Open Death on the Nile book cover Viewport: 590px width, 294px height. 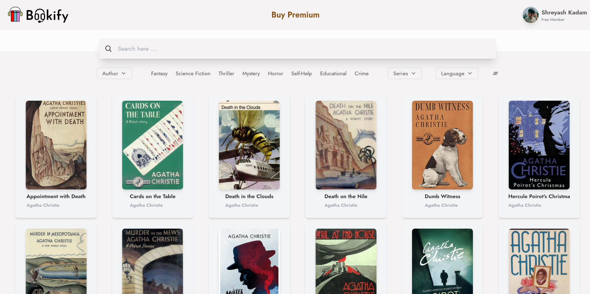346,145
